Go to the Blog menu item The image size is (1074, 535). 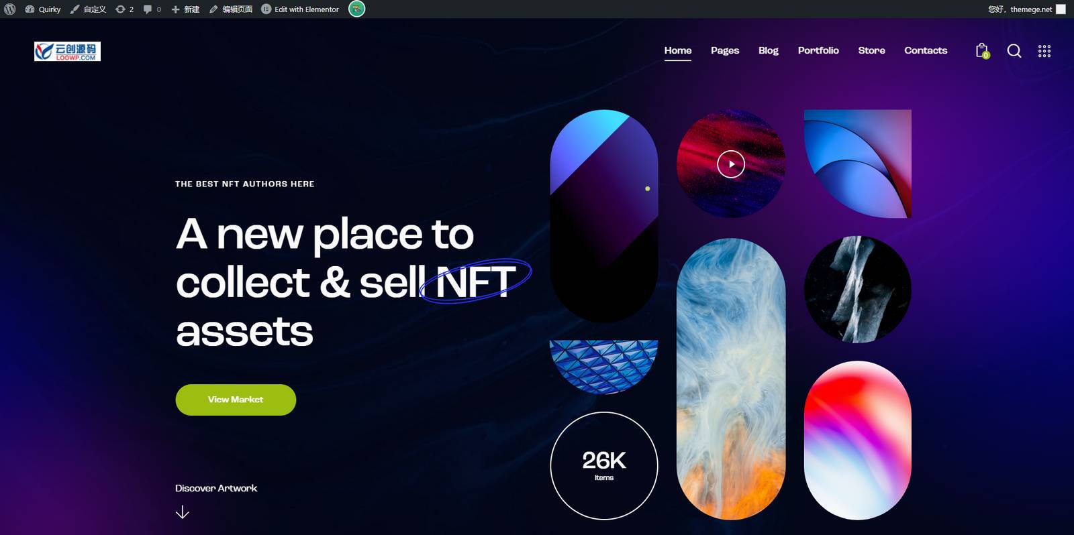(x=769, y=50)
